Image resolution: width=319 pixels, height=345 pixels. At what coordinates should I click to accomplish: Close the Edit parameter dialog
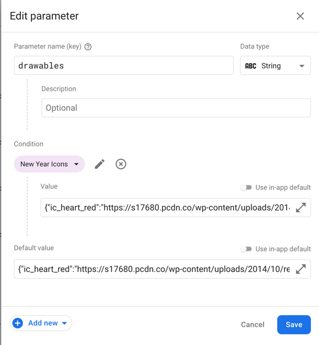click(x=300, y=16)
